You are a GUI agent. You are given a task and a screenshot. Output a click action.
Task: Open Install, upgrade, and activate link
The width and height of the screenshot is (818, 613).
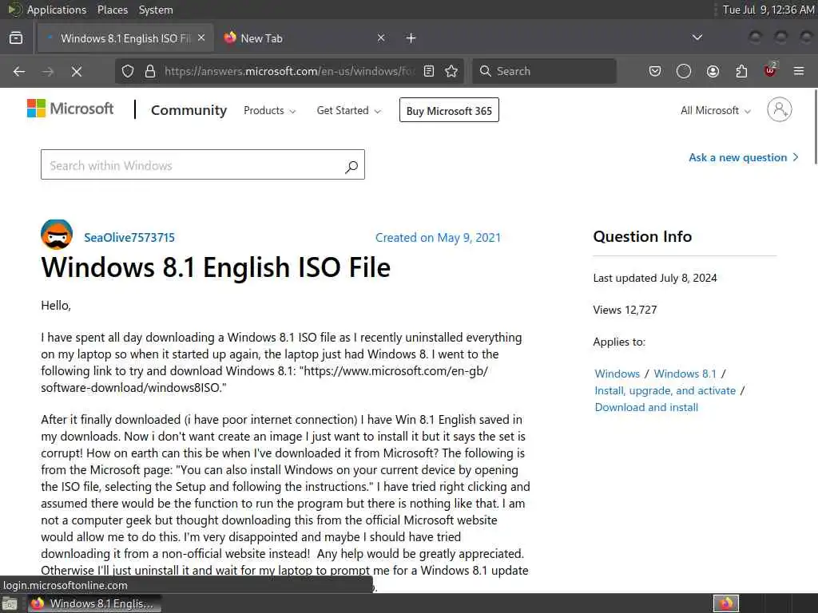[x=665, y=390]
